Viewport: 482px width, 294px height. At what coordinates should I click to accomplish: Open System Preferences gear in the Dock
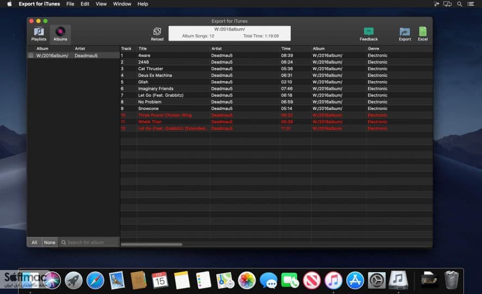pyautogui.click(x=376, y=280)
